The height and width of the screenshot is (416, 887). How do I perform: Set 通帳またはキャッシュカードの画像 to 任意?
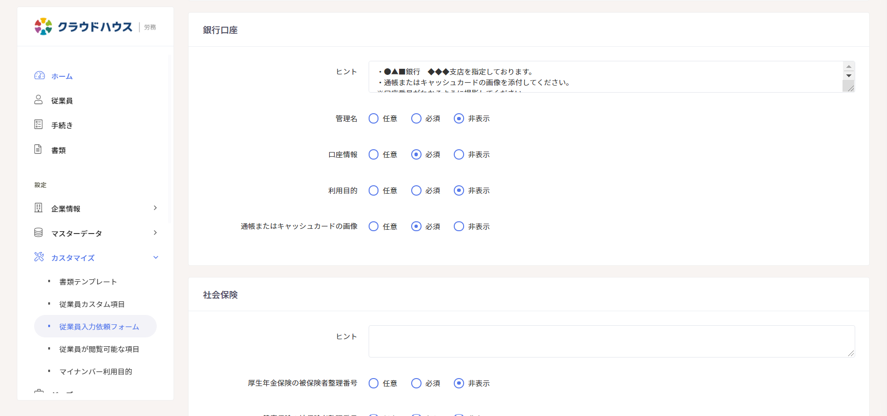coord(373,226)
